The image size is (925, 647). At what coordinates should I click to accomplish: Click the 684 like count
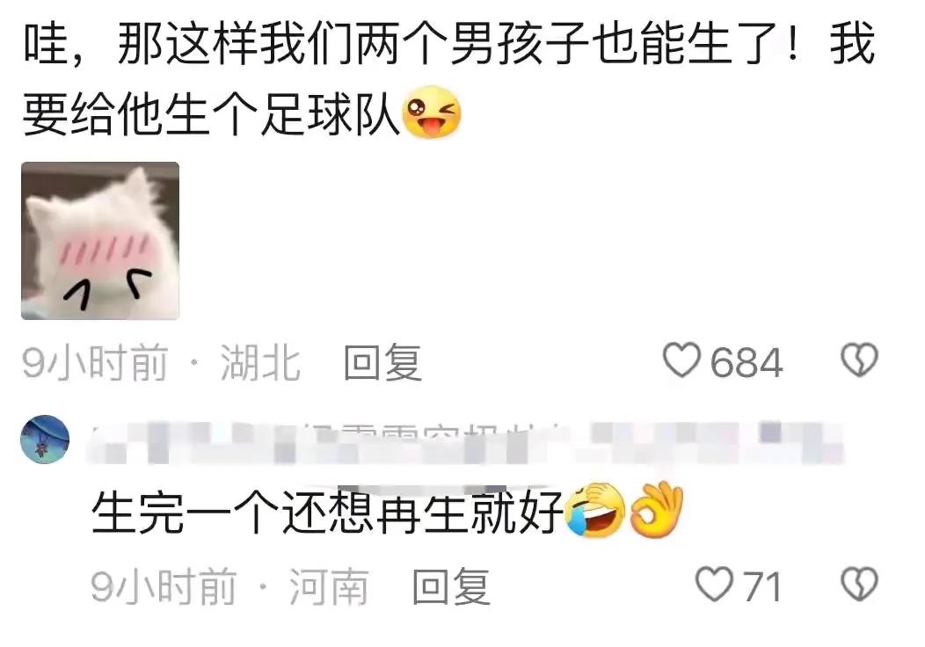coord(747,362)
